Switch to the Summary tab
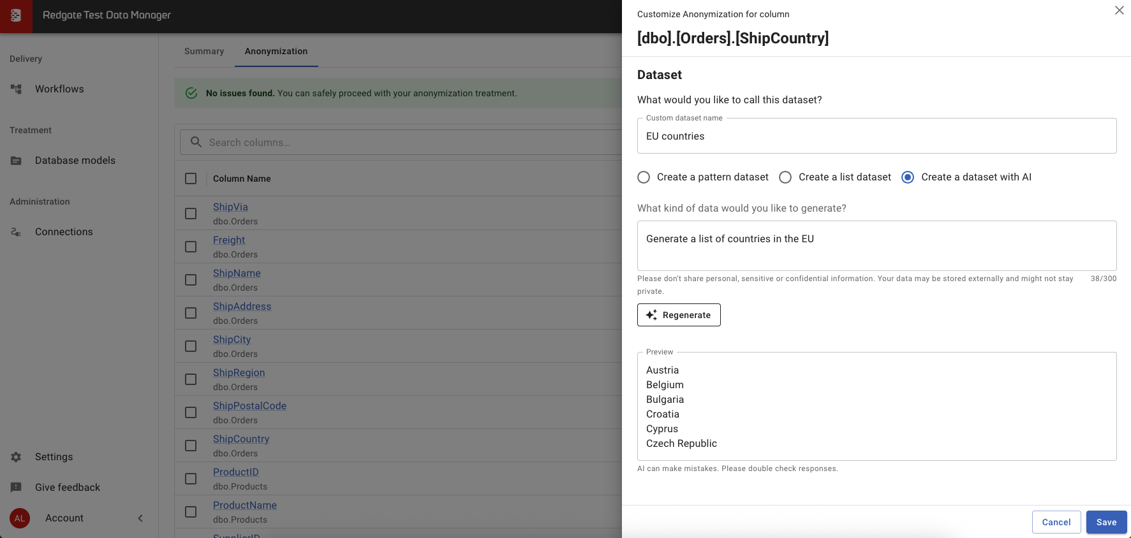 tap(204, 51)
